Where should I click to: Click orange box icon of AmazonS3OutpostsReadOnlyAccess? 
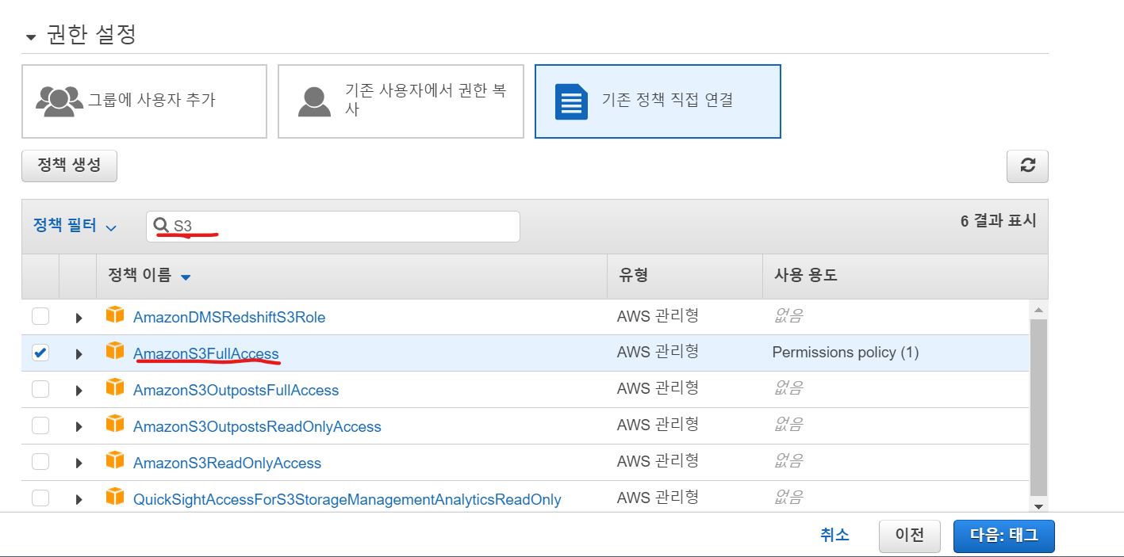point(115,425)
